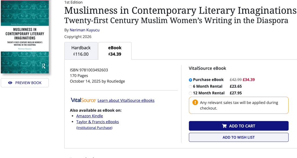Click the orange exclamation warning icon
The image size is (297, 158).
(x=195, y=103)
